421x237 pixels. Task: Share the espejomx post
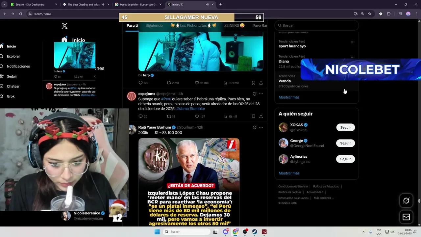point(261,117)
